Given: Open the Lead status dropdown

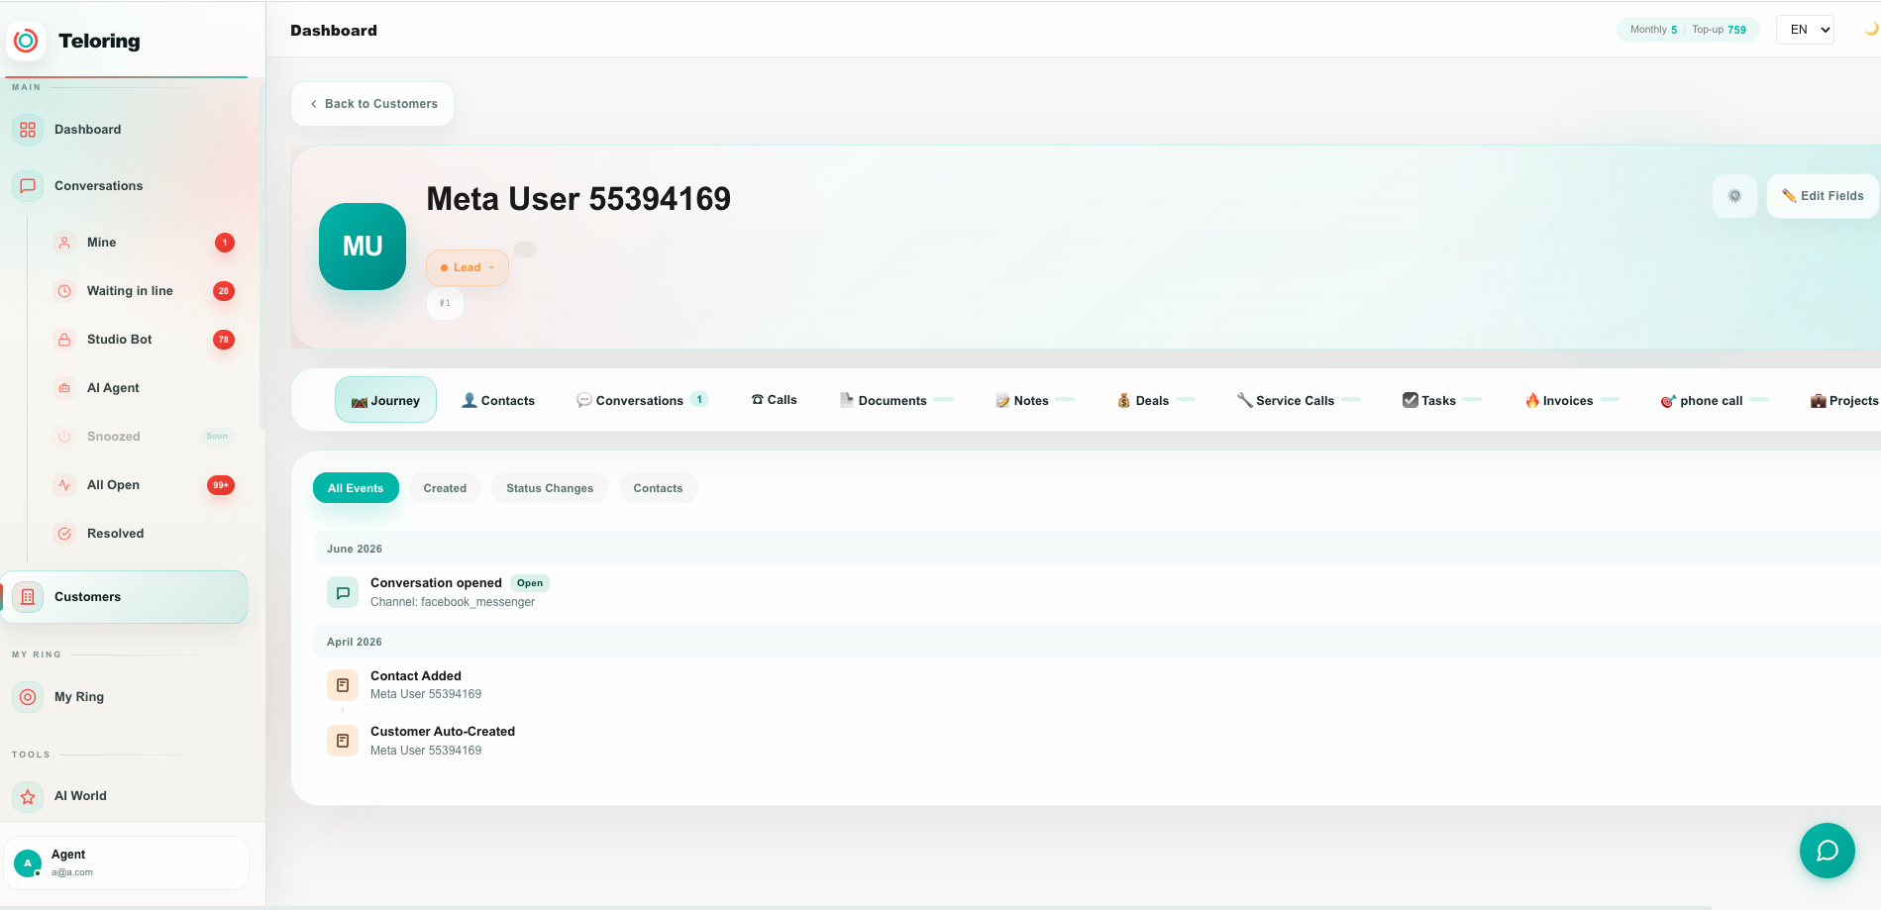Looking at the screenshot, I should click(x=468, y=267).
